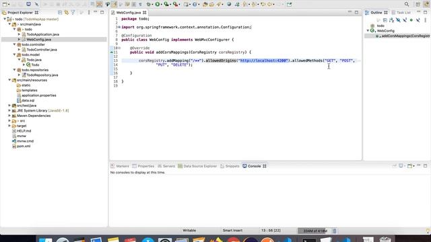Image resolution: width=431 pixels, height=242 pixels.
Task: Select application.properties file
Action: (39, 95)
